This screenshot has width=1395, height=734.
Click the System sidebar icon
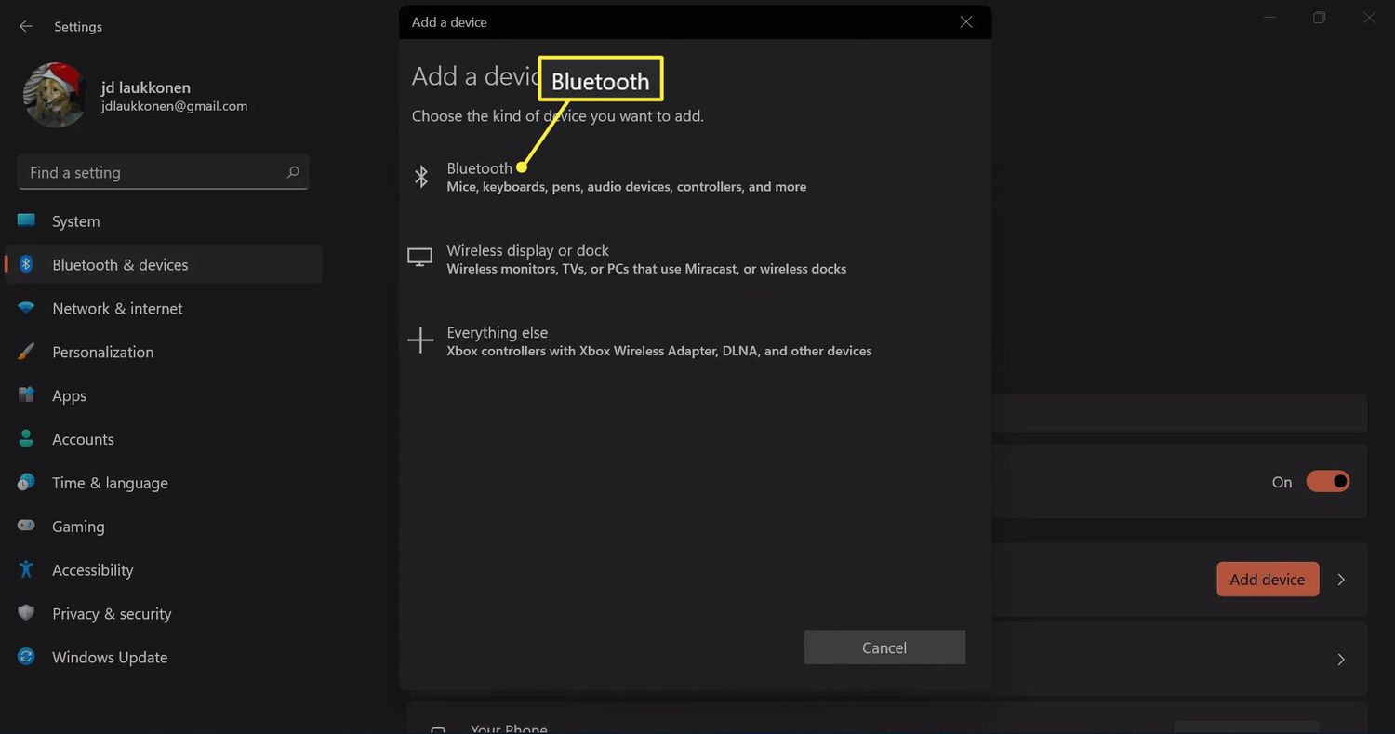pos(26,221)
